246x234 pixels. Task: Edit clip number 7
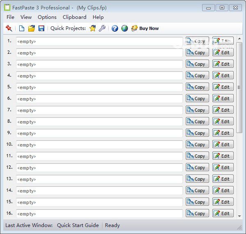[223, 110]
